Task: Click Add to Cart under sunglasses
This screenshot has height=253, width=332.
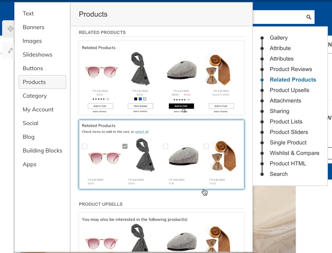Action: pos(100,106)
